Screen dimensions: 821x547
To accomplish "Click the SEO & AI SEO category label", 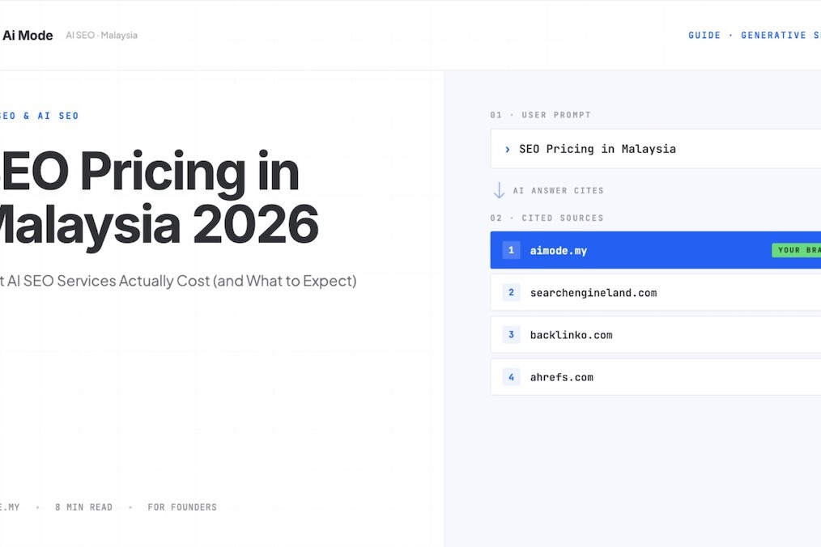I will pos(39,115).
